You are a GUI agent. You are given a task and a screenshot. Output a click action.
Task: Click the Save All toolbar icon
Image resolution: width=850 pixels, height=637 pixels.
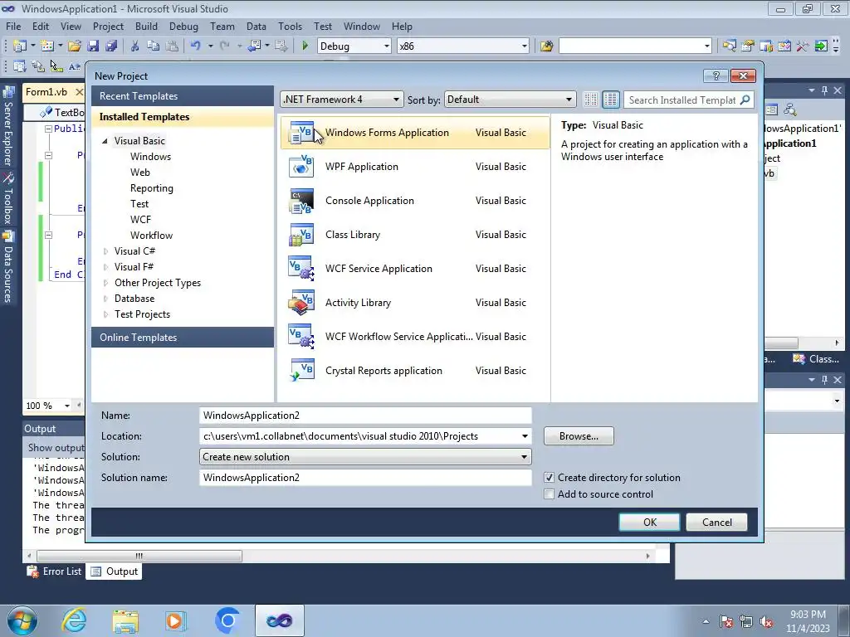pyautogui.click(x=112, y=46)
